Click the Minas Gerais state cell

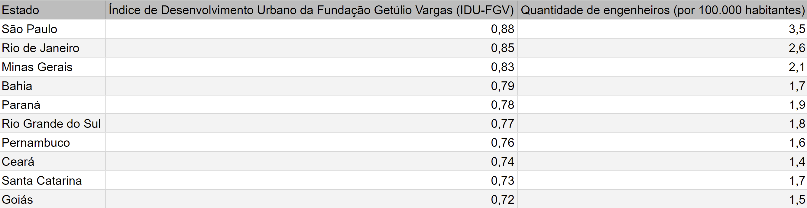coord(52,67)
